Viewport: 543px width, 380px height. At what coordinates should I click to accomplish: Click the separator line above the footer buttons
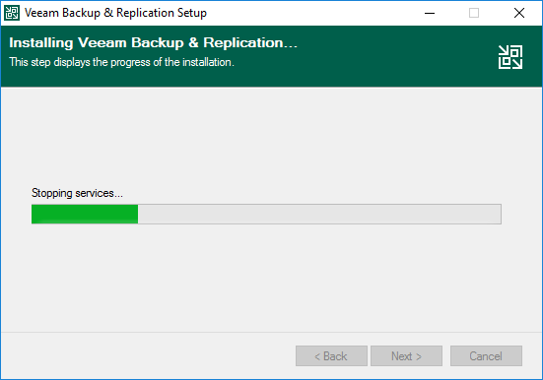[272, 332]
